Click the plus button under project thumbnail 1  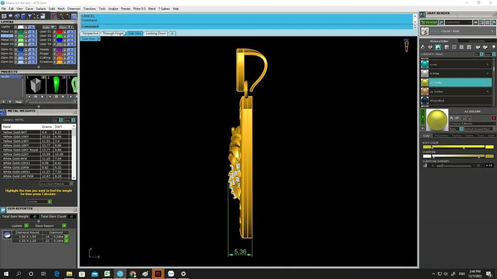click(x=29, y=96)
